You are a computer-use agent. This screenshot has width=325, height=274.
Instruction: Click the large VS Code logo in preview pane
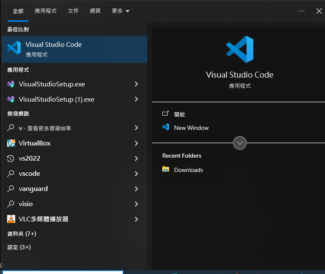coord(239,49)
